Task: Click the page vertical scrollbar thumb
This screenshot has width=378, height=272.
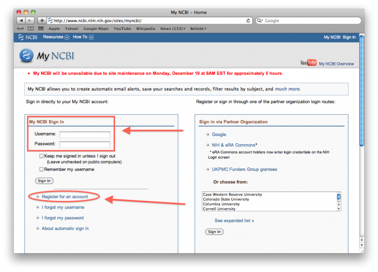Action: [x=362, y=90]
